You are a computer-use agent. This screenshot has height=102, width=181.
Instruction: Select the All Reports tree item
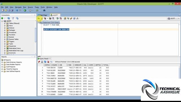pos(7,60)
